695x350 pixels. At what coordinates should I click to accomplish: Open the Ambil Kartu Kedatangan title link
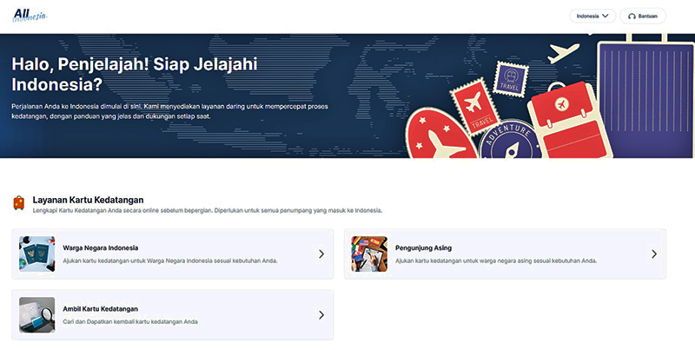tap(101, 308)
